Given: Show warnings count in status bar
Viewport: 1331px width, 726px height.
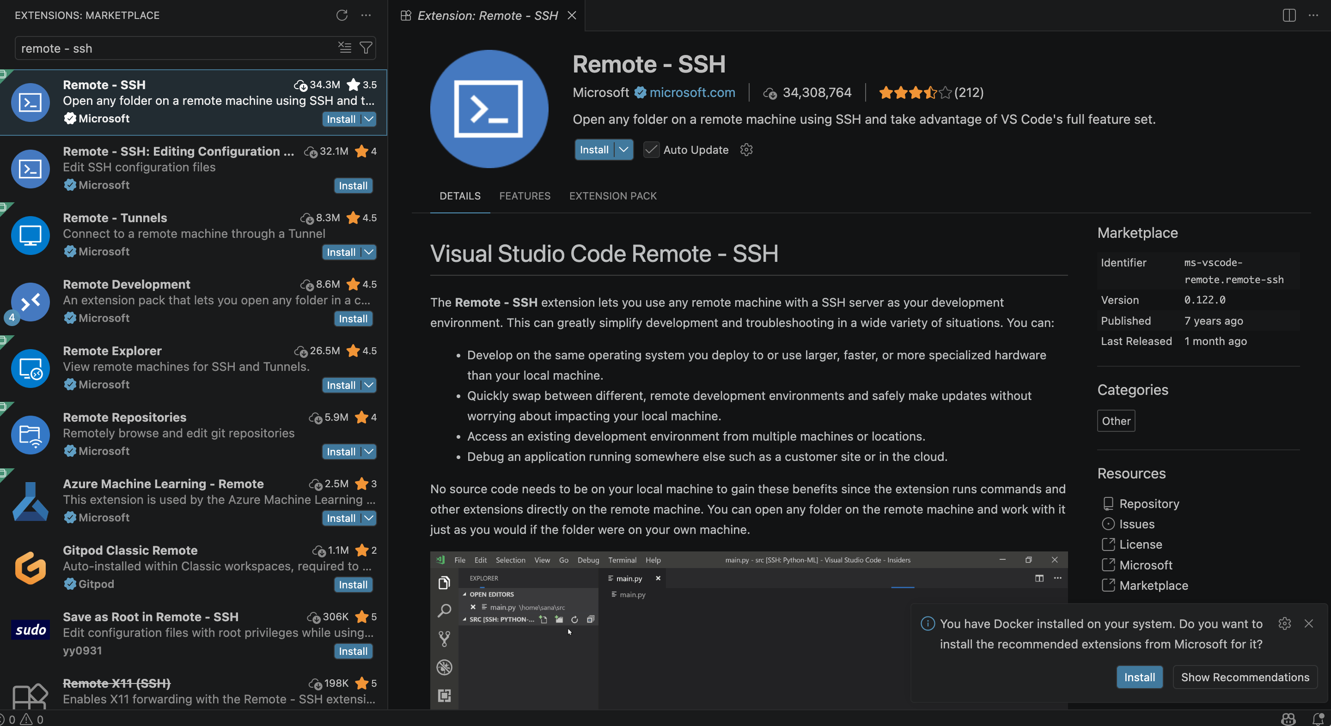Looking at the screenshot, I should tap(31, 719).
